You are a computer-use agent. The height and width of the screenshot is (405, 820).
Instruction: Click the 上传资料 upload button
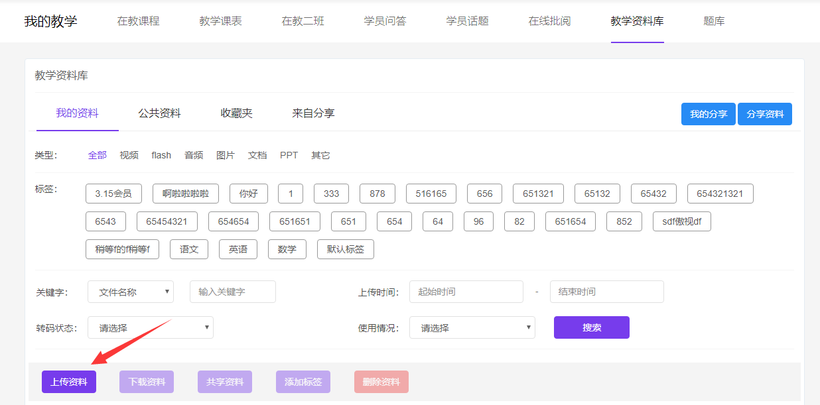[69, 382]
